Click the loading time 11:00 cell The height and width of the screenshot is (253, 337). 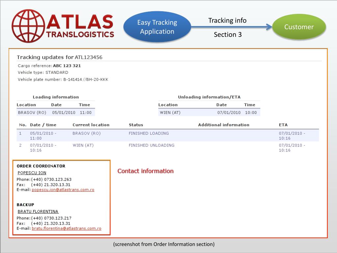coord(86,113)
